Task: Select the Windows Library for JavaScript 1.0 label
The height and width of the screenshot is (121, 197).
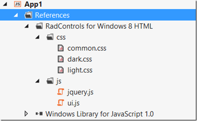Action: 99,114
